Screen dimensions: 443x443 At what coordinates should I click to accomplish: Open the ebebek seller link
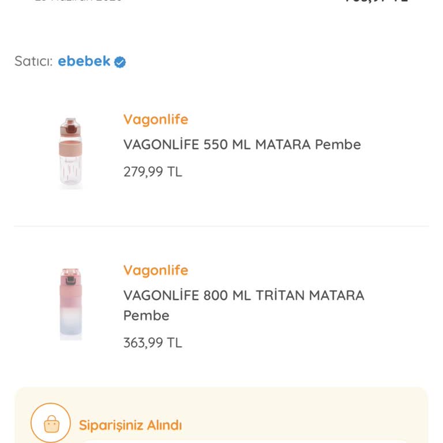(84, 61)
